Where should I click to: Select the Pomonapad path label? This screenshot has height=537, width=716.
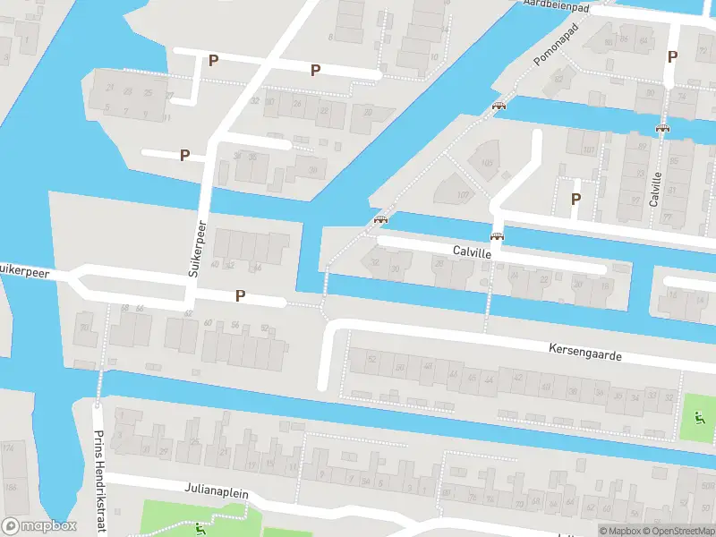(556, 44)
